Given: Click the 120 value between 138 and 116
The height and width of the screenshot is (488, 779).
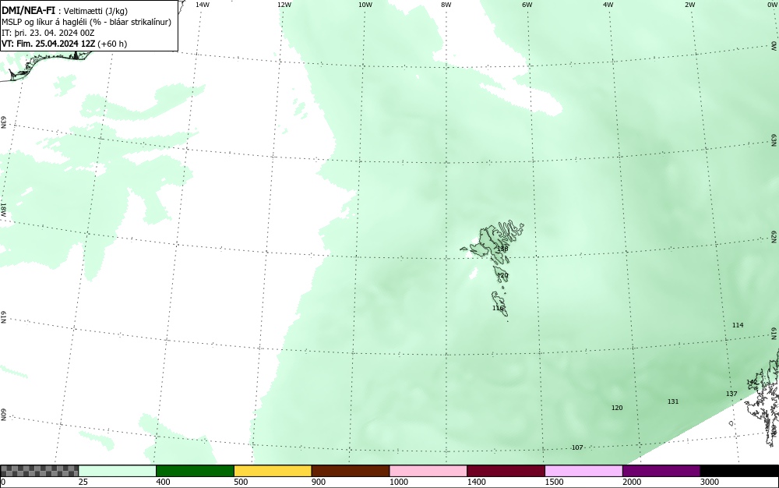Looking at the screenshot, I should (502, 275).
